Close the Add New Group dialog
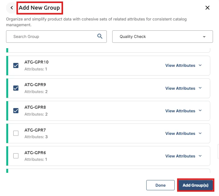 [x=207, y=8]
